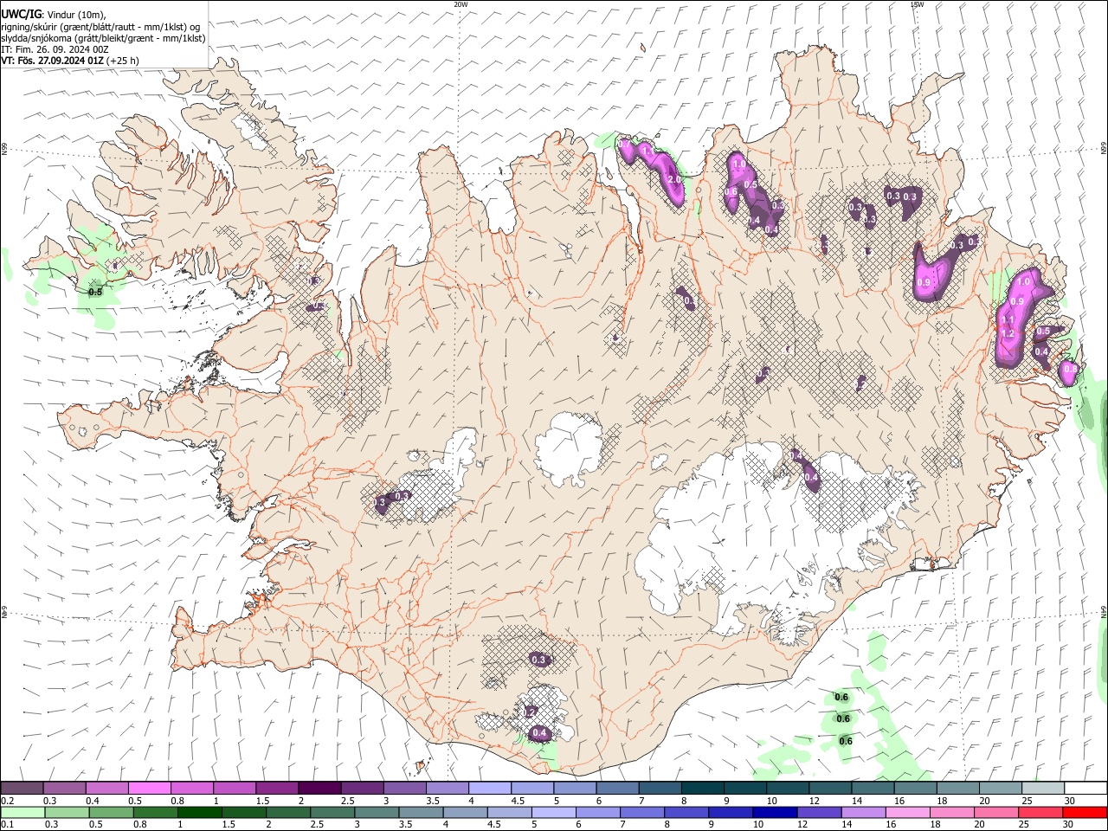
Task: Pick the snow scale swatch labeled 3.5
Action: (x=447, y=788)
